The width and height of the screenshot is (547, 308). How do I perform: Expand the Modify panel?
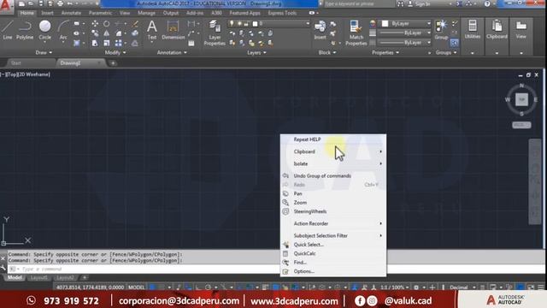point(115,52)
